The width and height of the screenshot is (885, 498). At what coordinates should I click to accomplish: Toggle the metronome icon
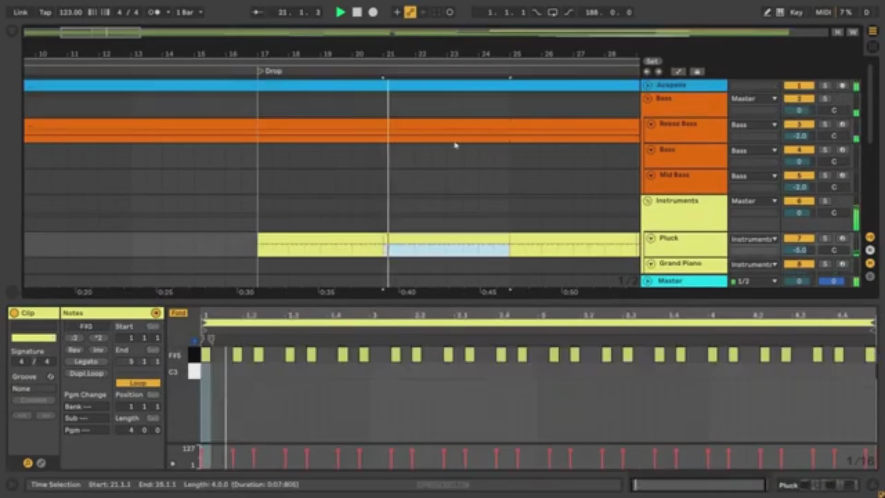(x=154, y=12)
